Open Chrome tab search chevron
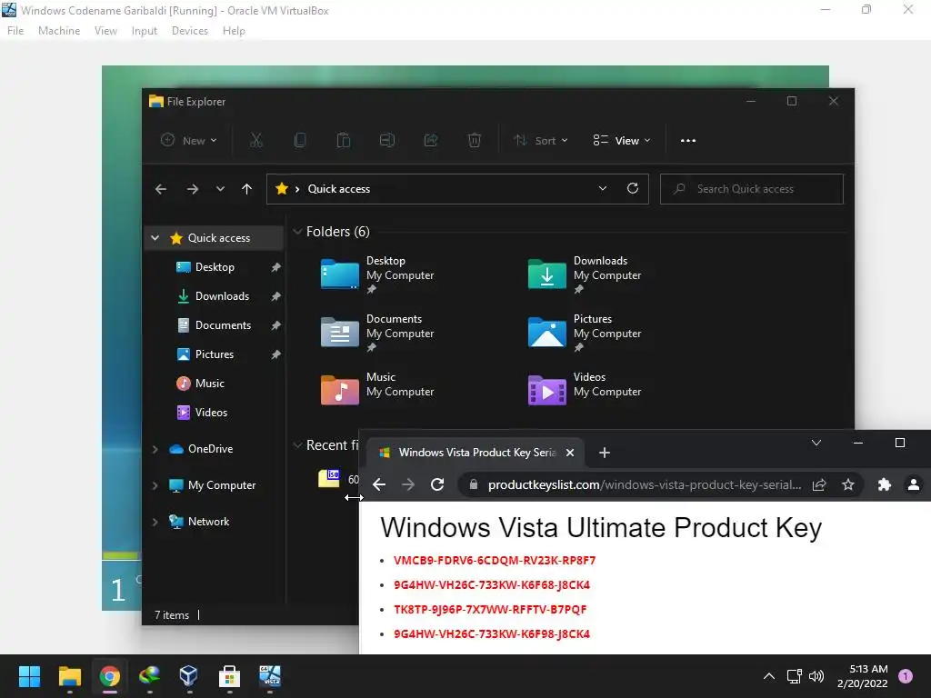Image resolution: width=931 pixels, height=698 pixels. tap(816, 443)
